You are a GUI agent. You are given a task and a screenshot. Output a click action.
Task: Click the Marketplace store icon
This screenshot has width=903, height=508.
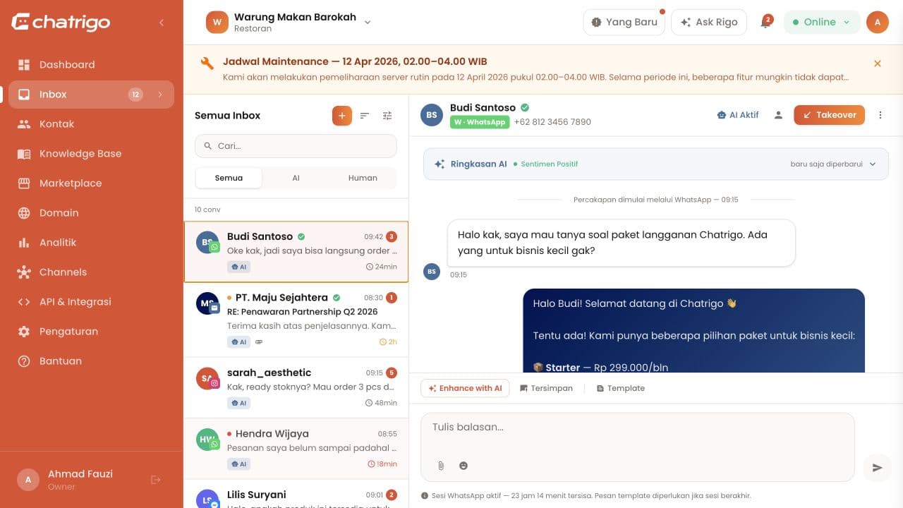tap(24, 183)
